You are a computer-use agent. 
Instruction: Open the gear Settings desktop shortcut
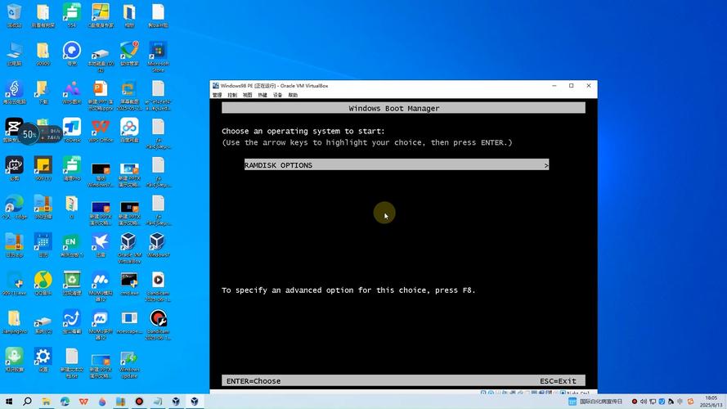click(43, 360)
